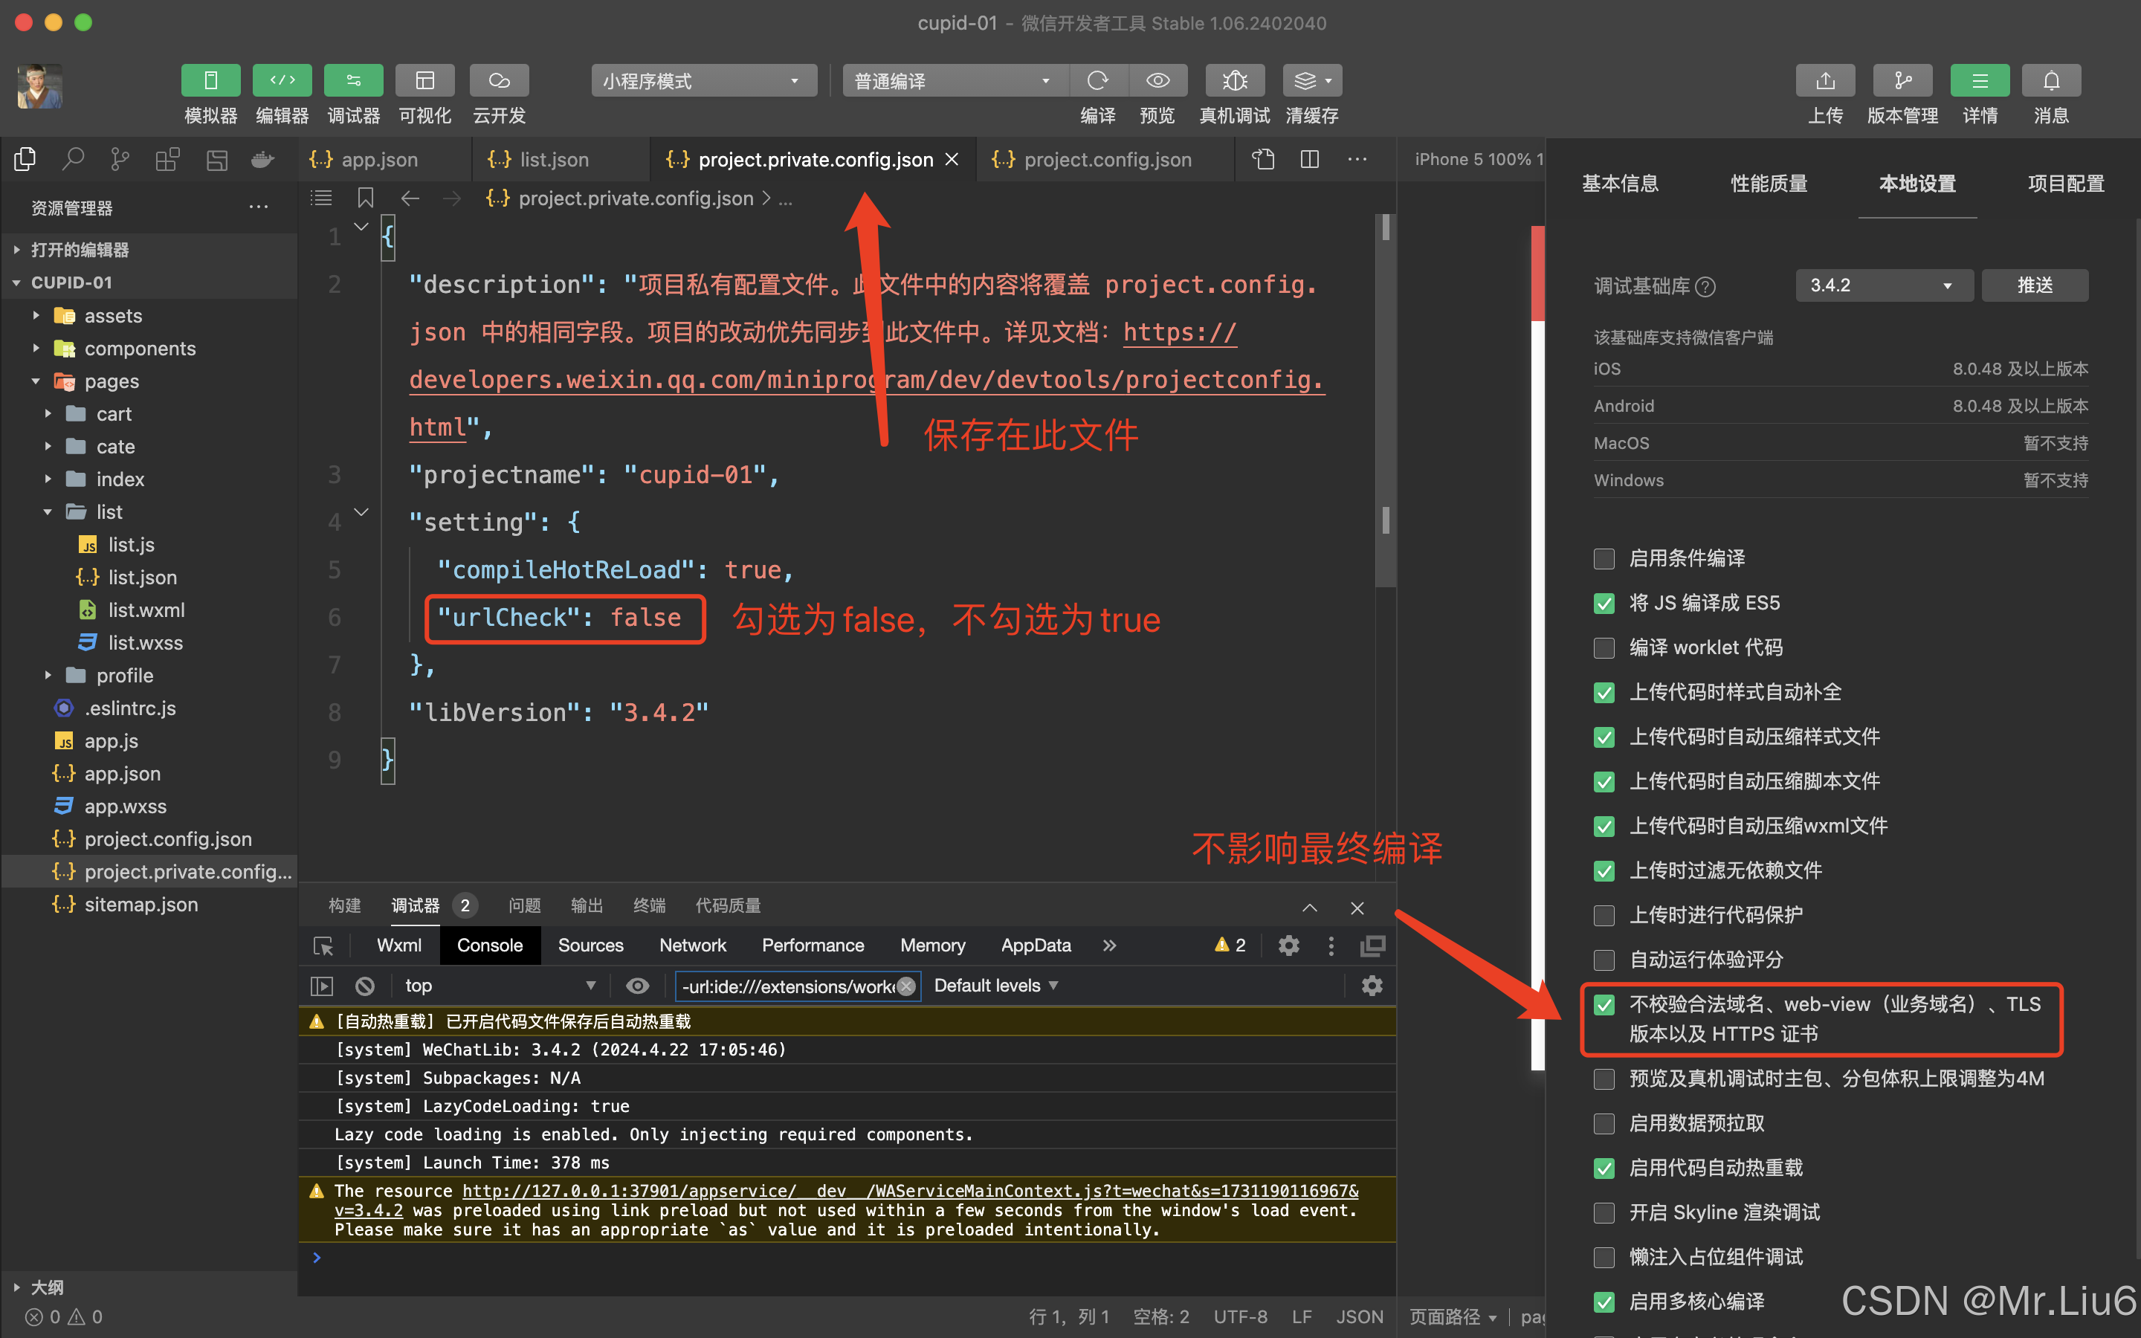
Task: Open cloud development console
Action: (499, 80)
